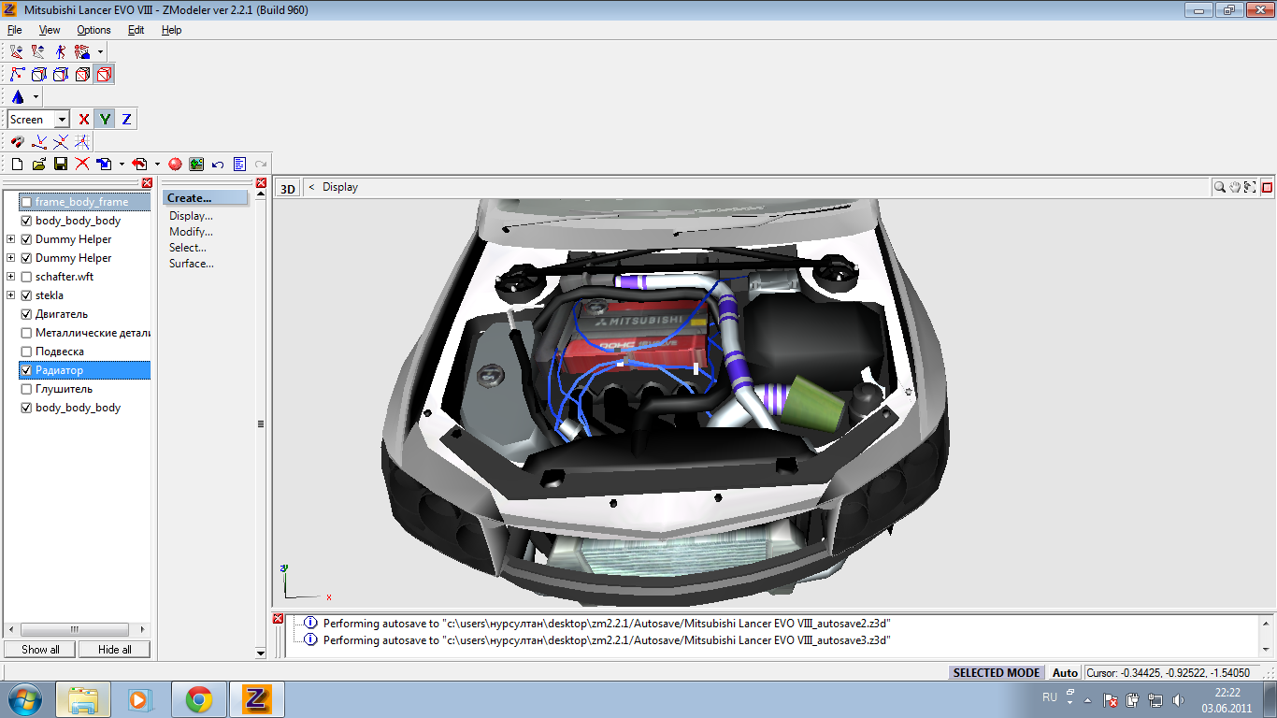Screen dimensions: 1277x718
Task: Select the highlighted red cube editing level icon
Action: [x=105, y=74]
